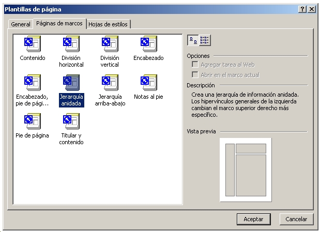
Task: Enable Abrir en el marco actual checkbox
Action: [x=195, y=75]
